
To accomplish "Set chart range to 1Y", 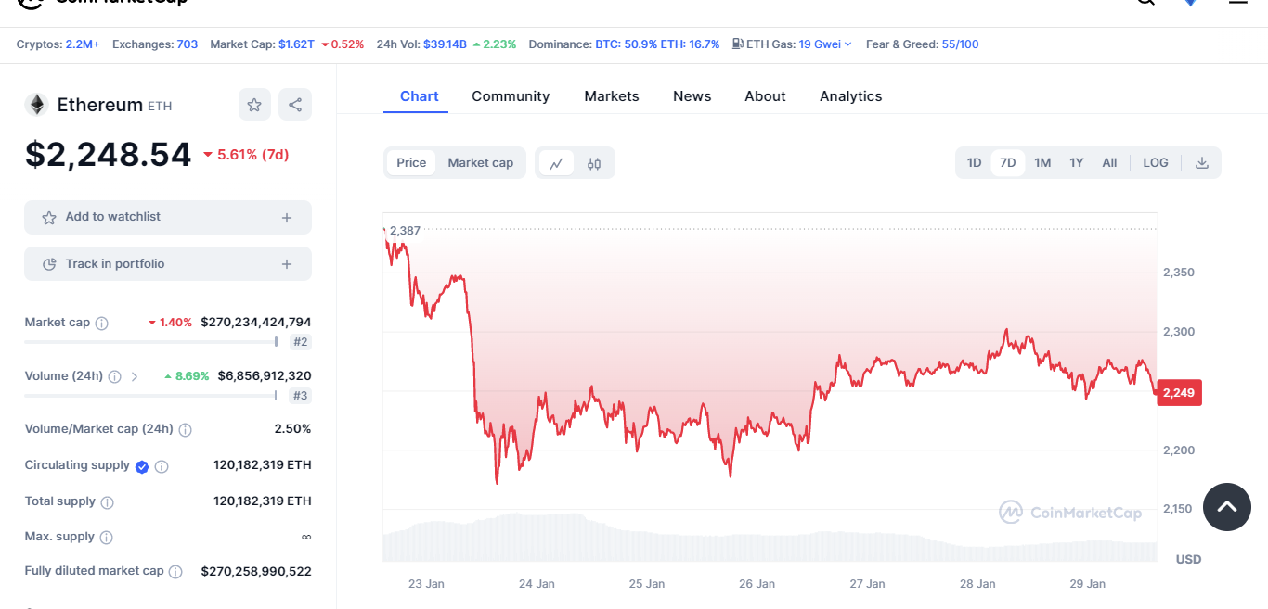I will pyautogui.click(x=1077, y=163).
